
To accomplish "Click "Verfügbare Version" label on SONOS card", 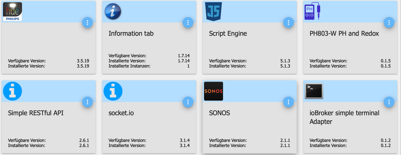I will point(228,140).
